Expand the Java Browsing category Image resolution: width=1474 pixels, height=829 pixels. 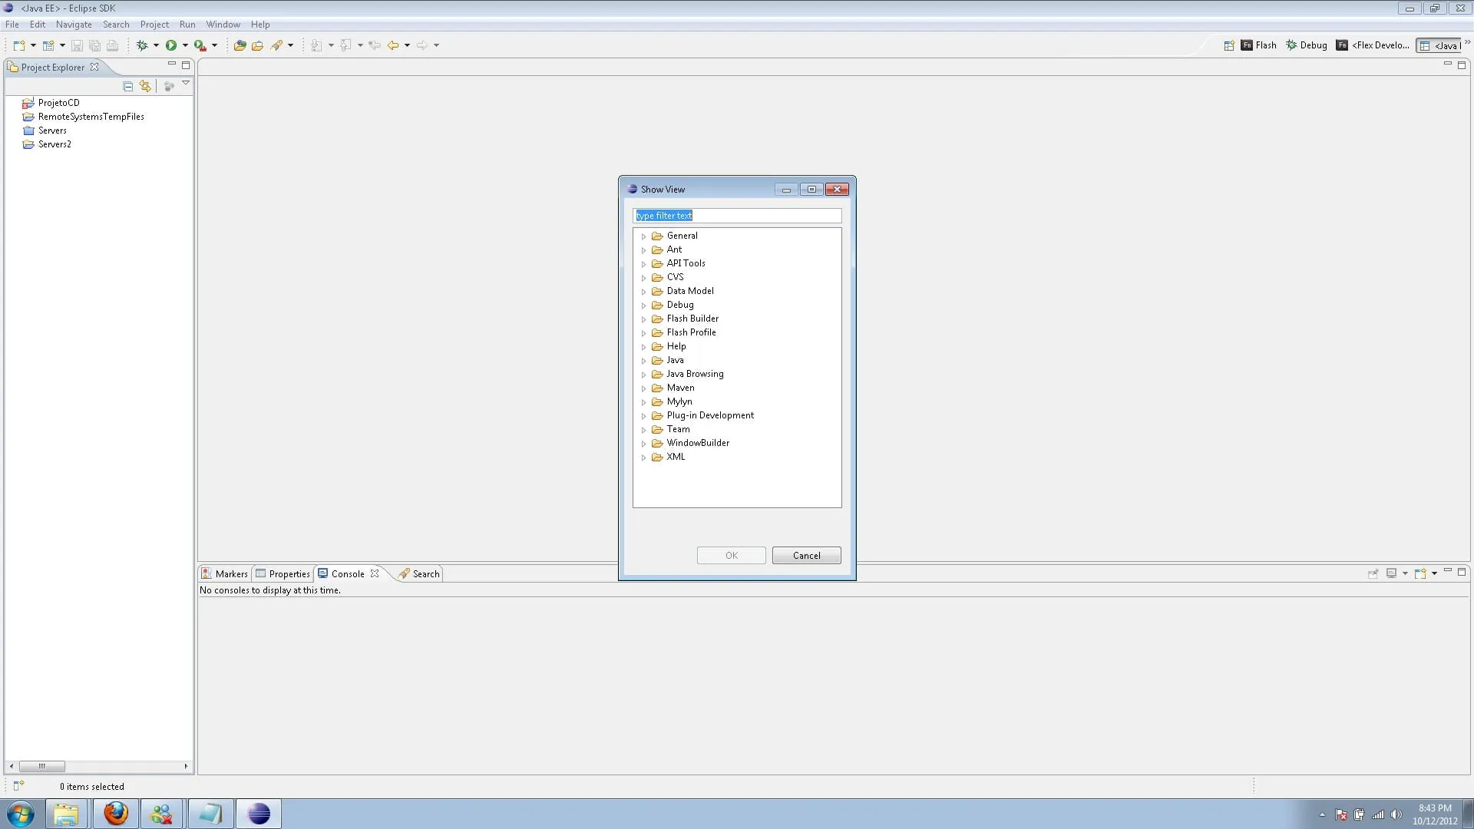click(x=643, y=375)
